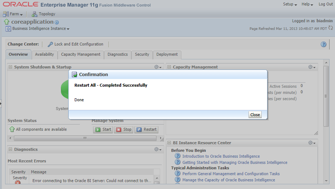This screenshot has width=335, height=189.
Task: Open Getting Started with Managing Oracle BI link
Action: (x=235, y=162)
